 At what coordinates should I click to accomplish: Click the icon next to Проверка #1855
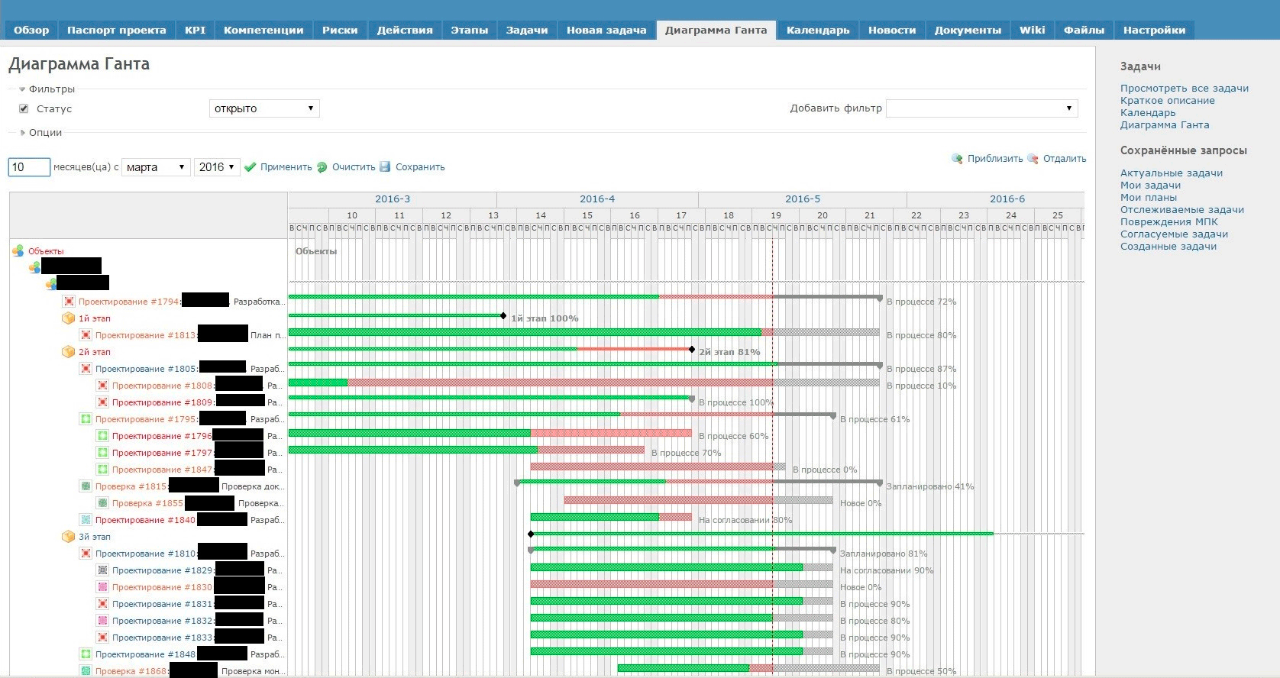click(x=102, y=503)
